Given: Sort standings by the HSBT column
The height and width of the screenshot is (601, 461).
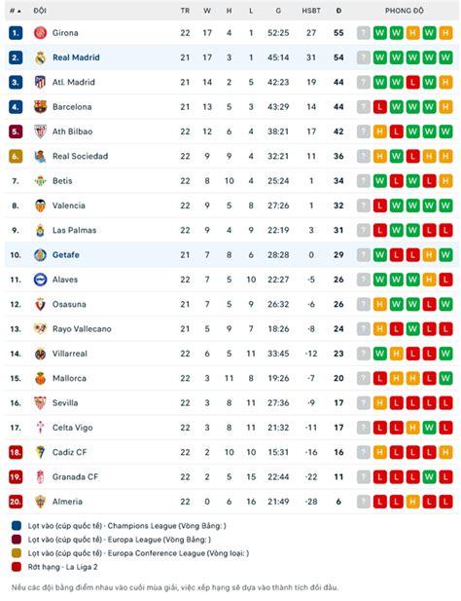Looking at the screenshot, I should 311,11.
